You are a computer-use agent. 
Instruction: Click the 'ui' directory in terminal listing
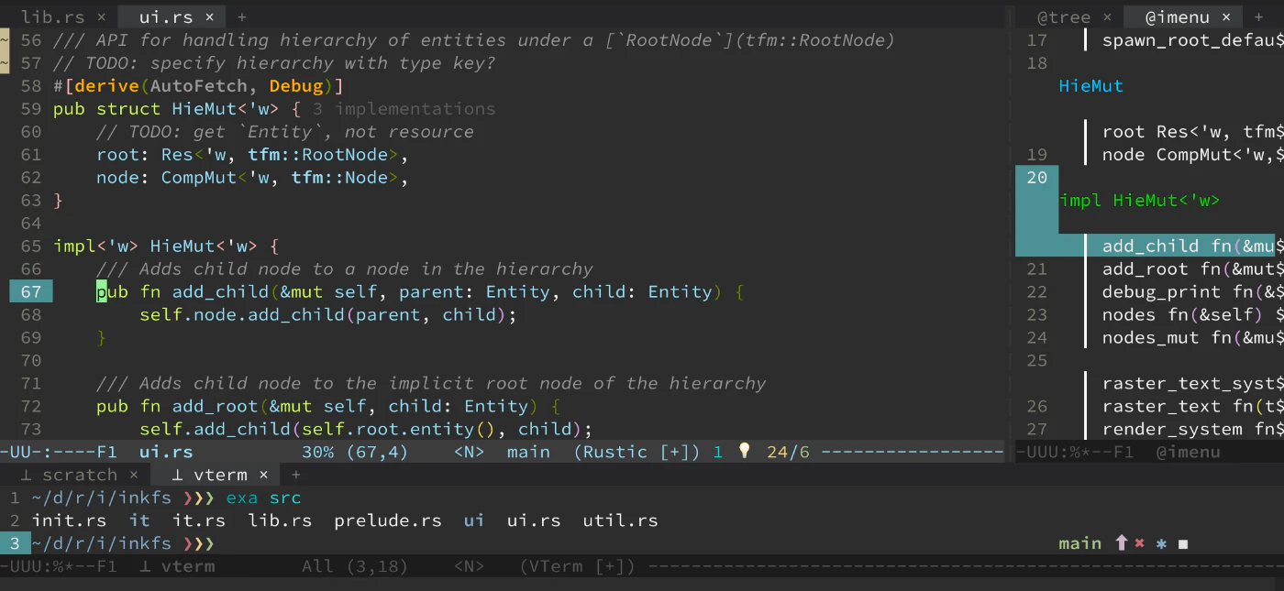pyautogui.click(x=474, y=520)
